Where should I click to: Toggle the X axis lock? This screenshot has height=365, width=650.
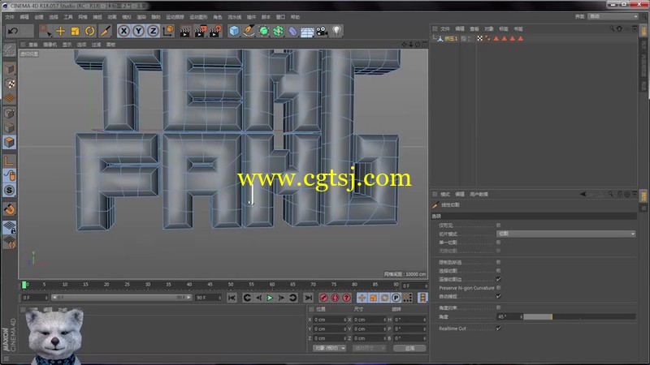tap(123, 31)
